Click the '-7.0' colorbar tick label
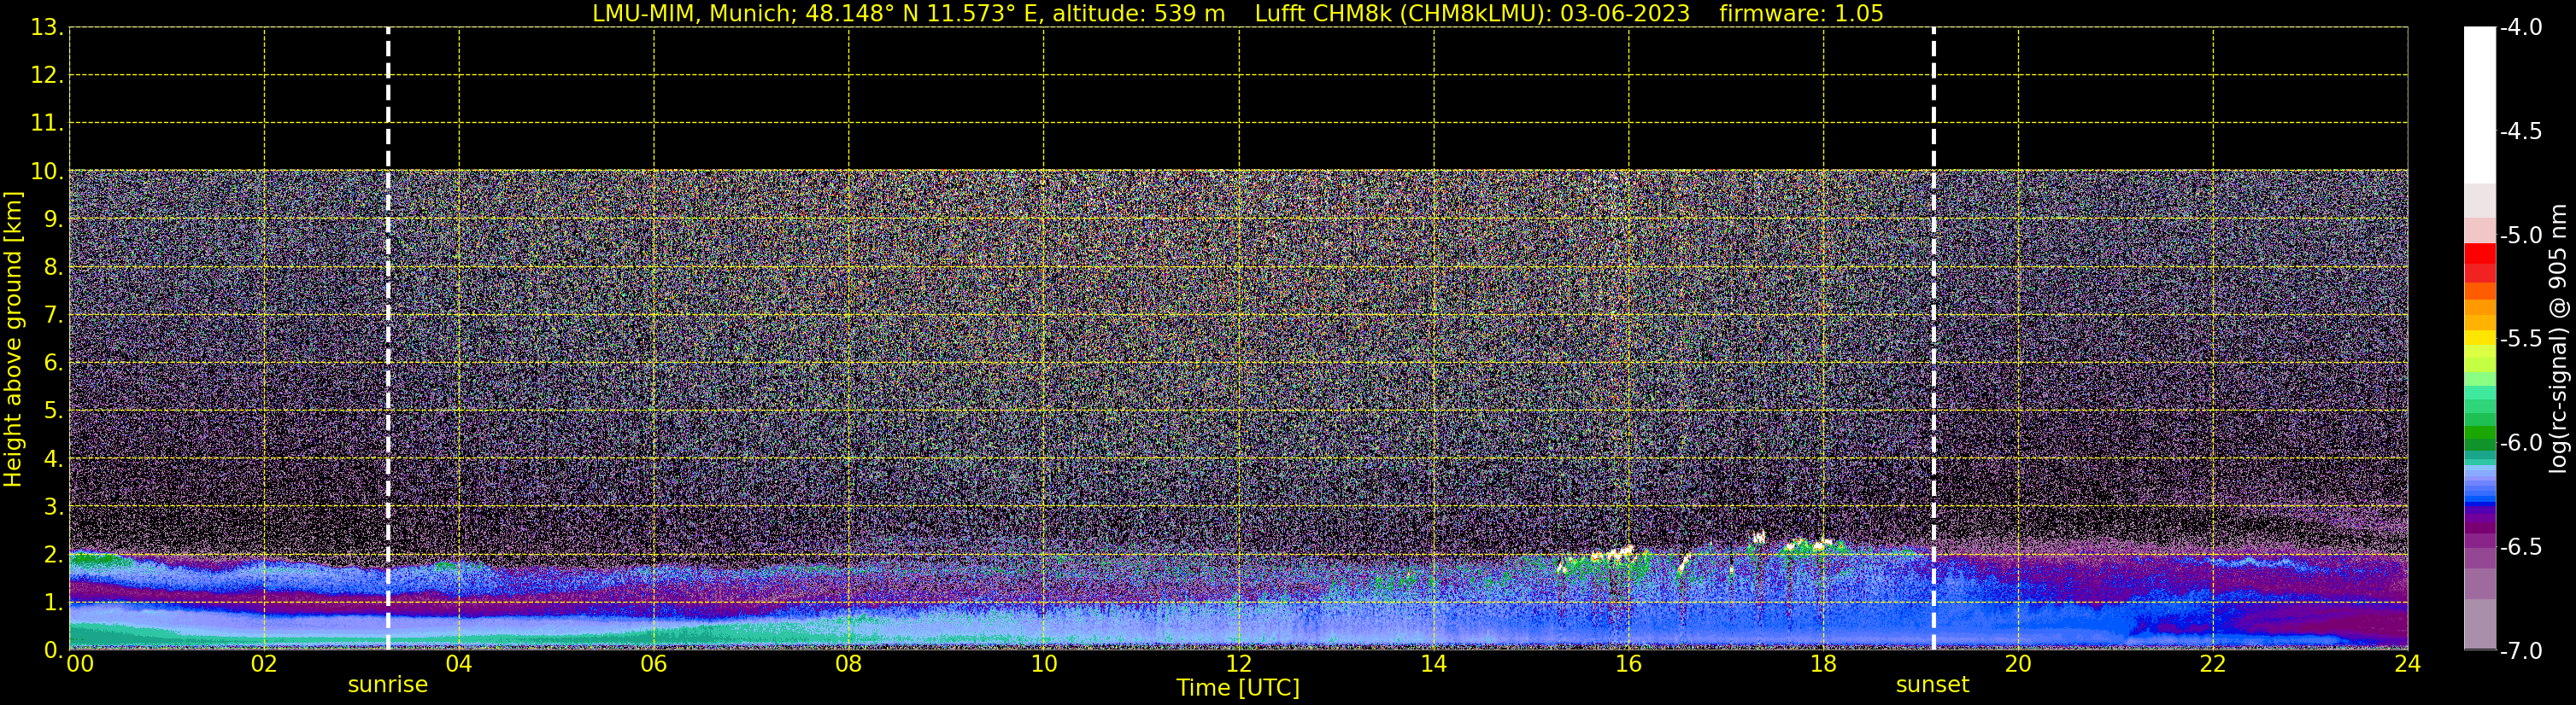2576x705 pixels. (2520, 651)
